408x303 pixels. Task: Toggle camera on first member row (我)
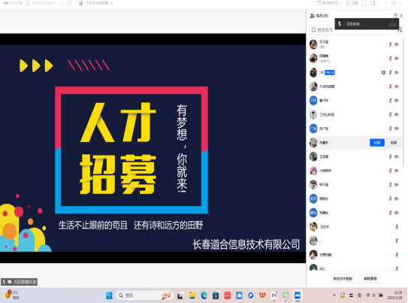point(397,44)
